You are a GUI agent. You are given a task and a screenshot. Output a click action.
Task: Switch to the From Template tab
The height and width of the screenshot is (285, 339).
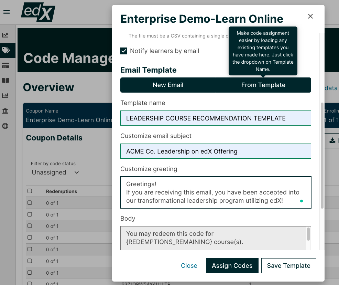[x=263, y=85]
